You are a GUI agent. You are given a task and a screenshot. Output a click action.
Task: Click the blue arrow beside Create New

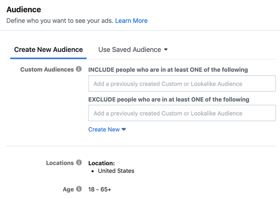124,129
